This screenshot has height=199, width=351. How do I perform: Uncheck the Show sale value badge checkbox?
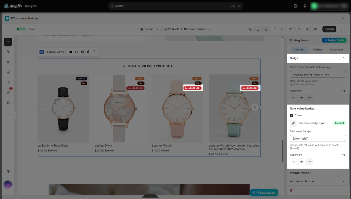click(x=292, y=115)
